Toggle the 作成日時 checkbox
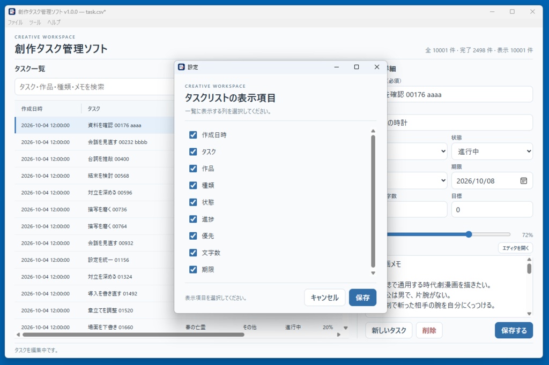Viewport: 549px width, 365px height. tap(193, 135)
